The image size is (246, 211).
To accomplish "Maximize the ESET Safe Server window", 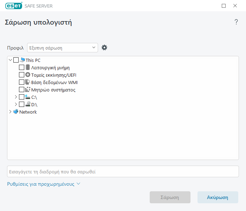I will [224, 6].
